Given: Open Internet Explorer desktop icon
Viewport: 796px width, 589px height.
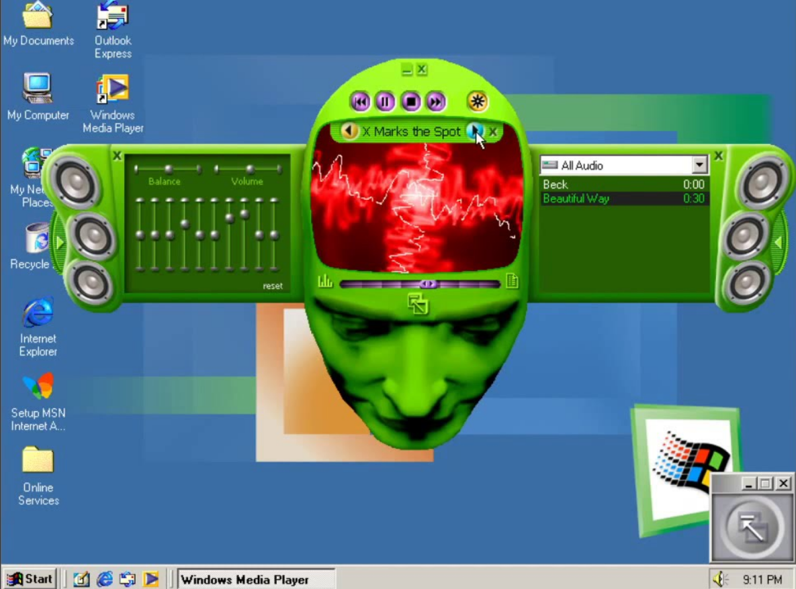Looking at the screenshot, I should point(38,328).
